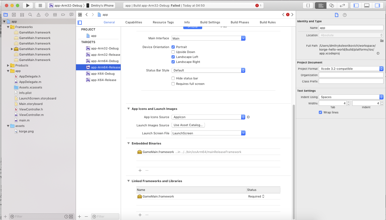Screen dimensions: 386x220
Task: Expand the Products folder
Action: (8, 65)
